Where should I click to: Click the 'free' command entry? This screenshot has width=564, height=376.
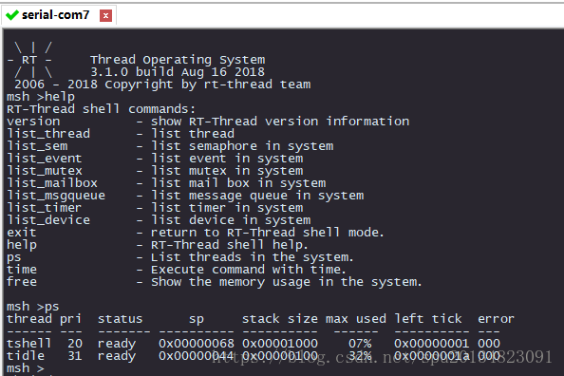(x=22, y=282)
